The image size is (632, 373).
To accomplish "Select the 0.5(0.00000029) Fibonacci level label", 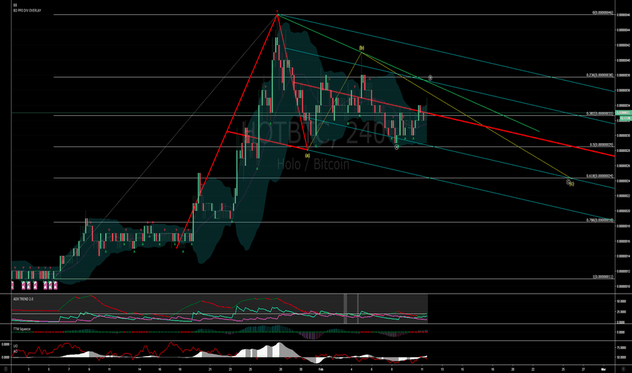I will (601, 144).
